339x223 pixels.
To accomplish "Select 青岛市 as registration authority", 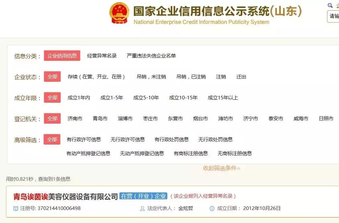I will click(100, 119).
